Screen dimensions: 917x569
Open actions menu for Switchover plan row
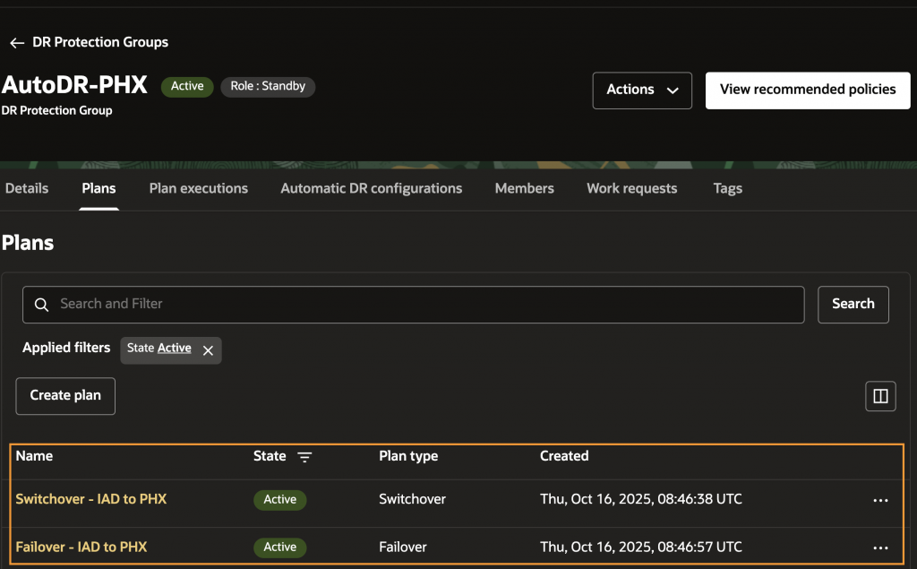coord(880,500)
